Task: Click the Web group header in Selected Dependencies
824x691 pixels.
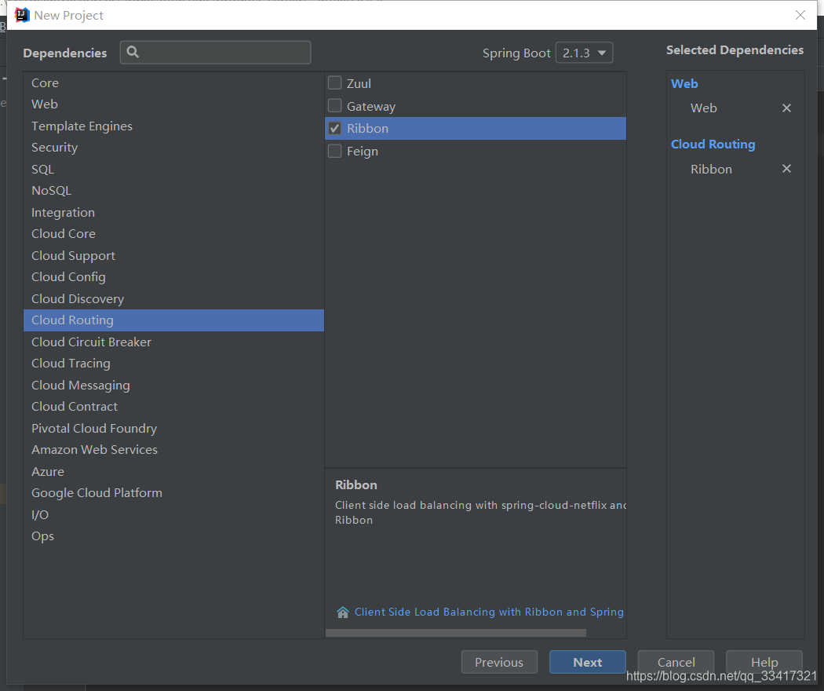Action: 684,83
